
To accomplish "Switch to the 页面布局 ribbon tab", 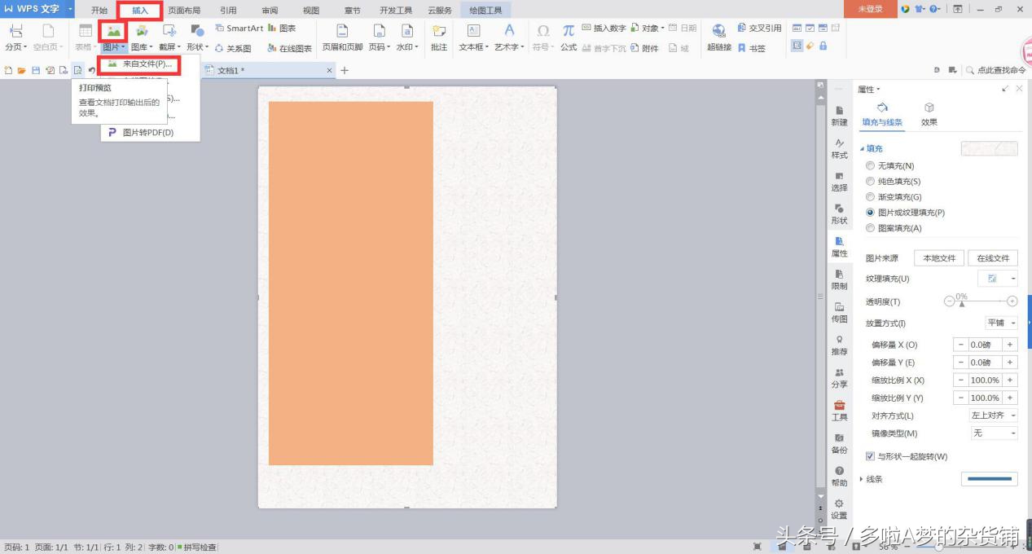I will 184,11.
